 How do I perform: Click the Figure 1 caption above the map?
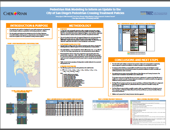[x=23, y=43]
